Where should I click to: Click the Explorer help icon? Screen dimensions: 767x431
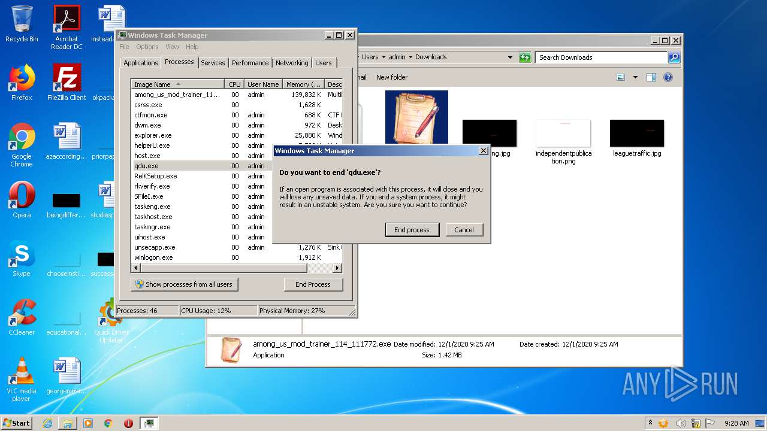pyautogui.click(x=668, y=77)
